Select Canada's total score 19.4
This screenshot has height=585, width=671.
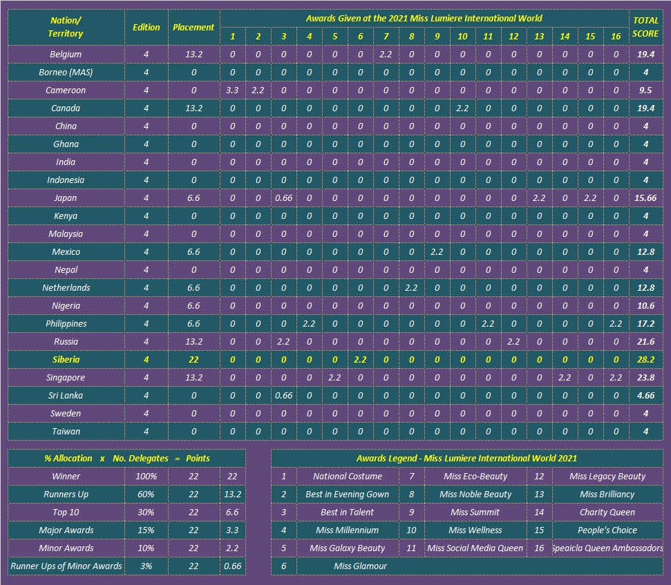(x=645, y=108)
